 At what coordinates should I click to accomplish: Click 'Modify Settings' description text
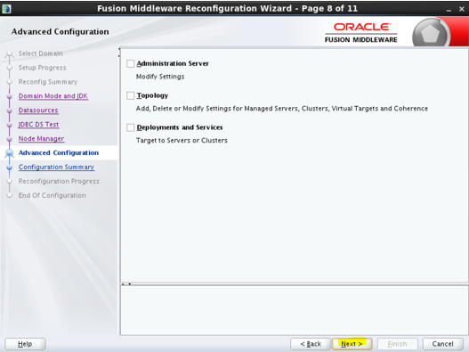pyautogui.click(x=160, y=77)
